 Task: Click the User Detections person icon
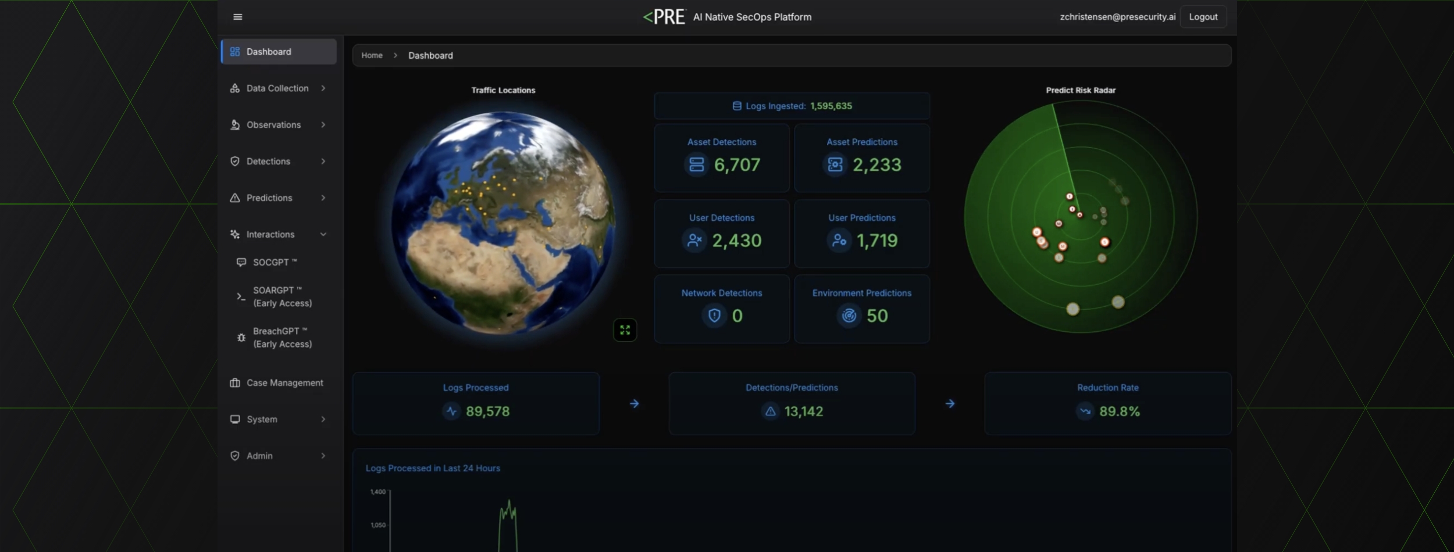point(694,240)
